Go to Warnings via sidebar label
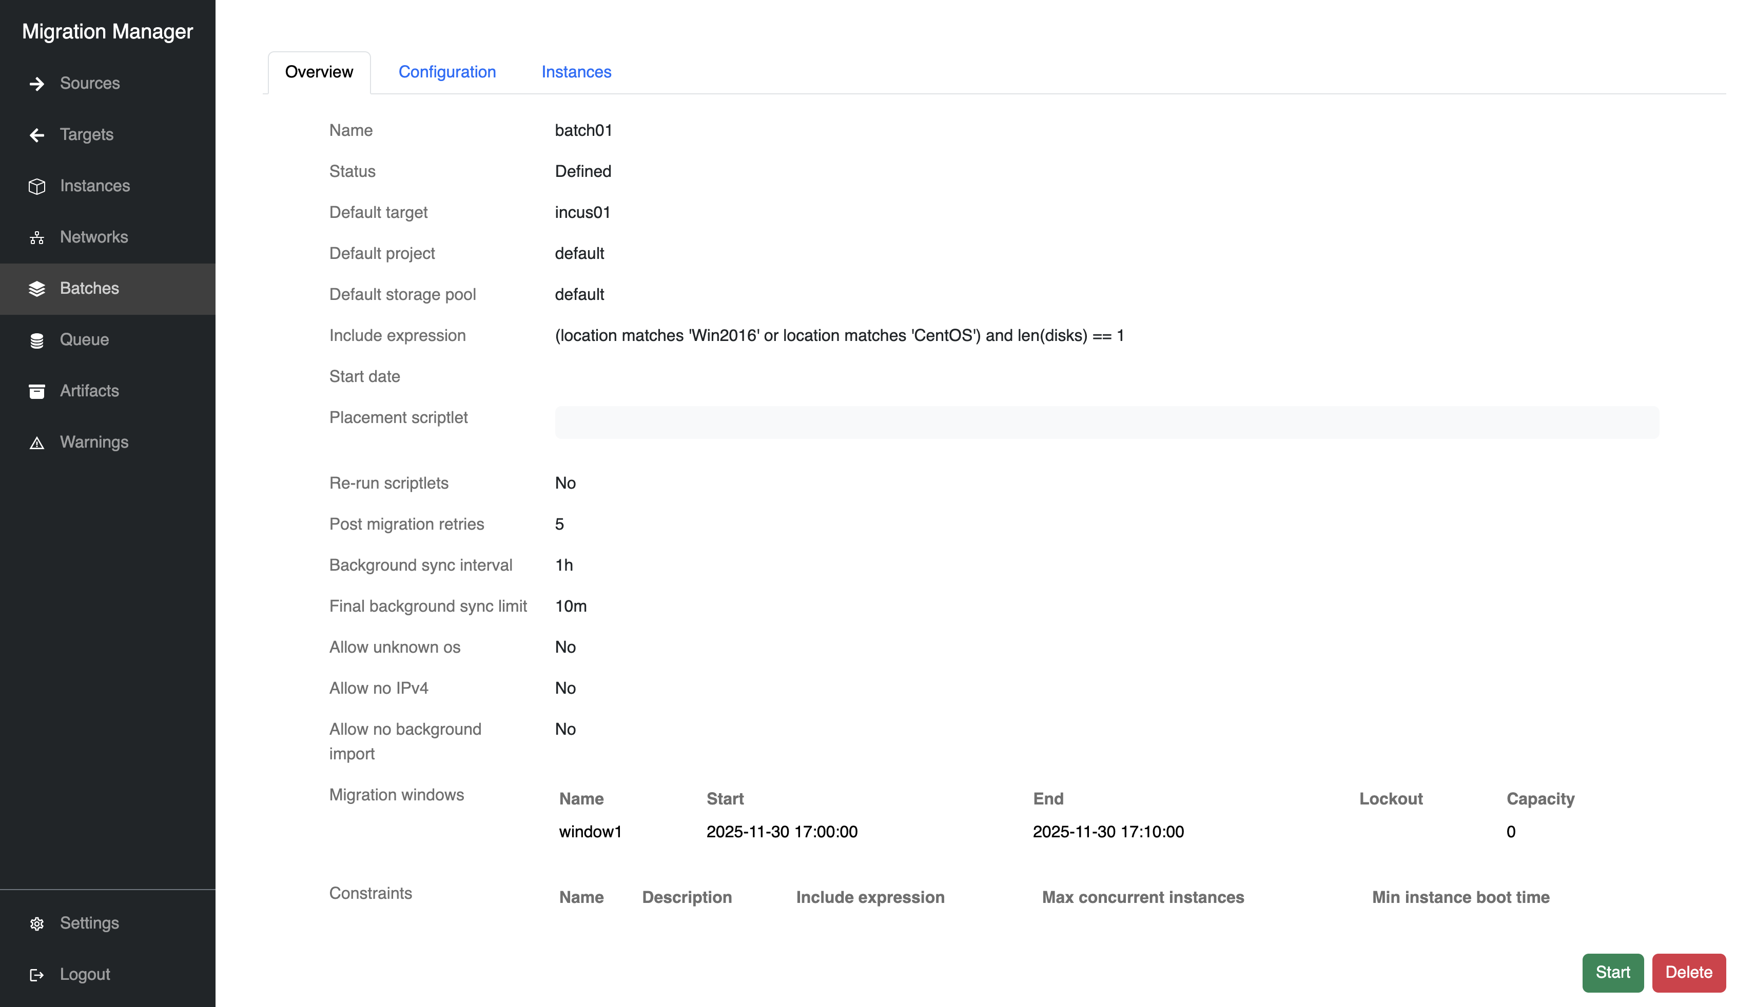 (94, 442)
